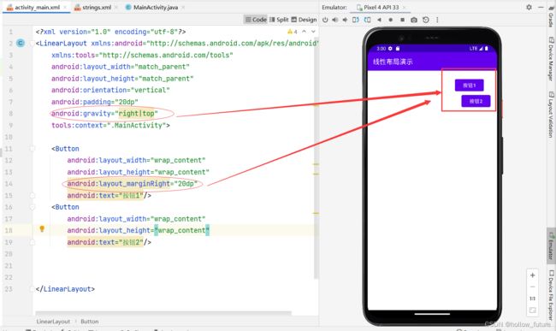Toggle the Emulator tool window tab

click(551, 246)
